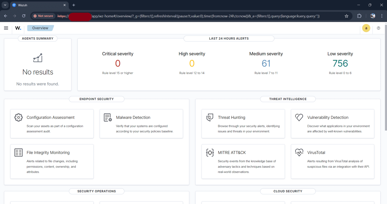This screenshot has width=387, height=204.
Task: Click the page vertical scrollbar
Action: pos(385,76)
